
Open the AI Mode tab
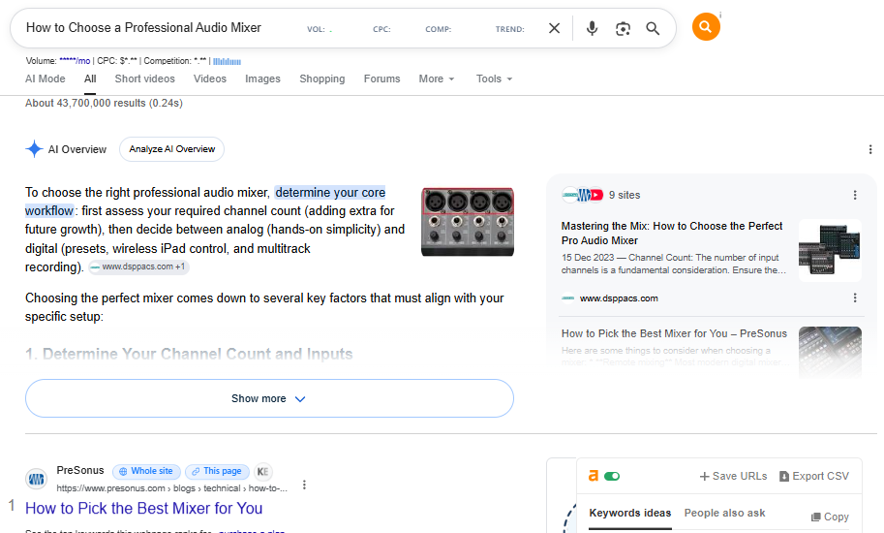coord(46,78)
